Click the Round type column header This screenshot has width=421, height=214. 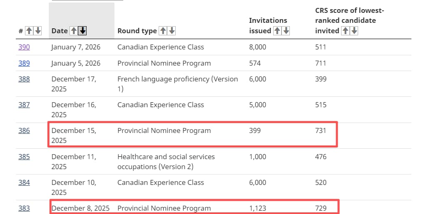[x=137, y=31]
